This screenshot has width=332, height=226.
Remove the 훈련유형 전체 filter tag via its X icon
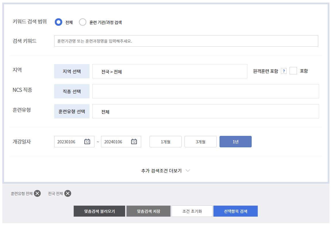37,193
